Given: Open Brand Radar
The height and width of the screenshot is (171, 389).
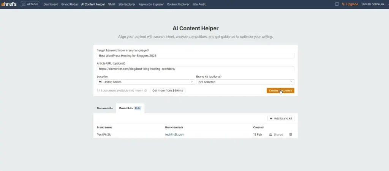Looking at the screenshot, I should click(70, 4).
